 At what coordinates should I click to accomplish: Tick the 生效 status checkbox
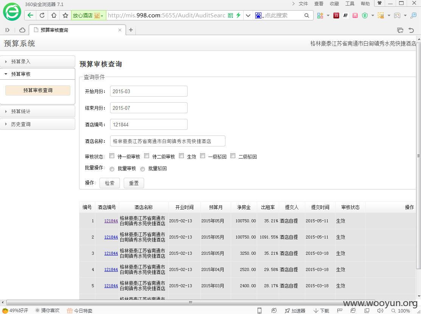(182, 155)
